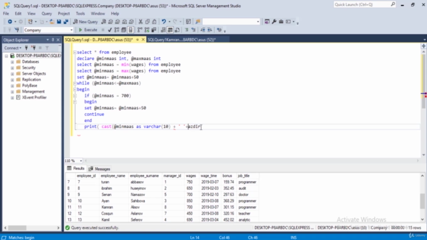Collapse the while block code outline
This screenshot has width=427, height=240.
tap(75, 83)
